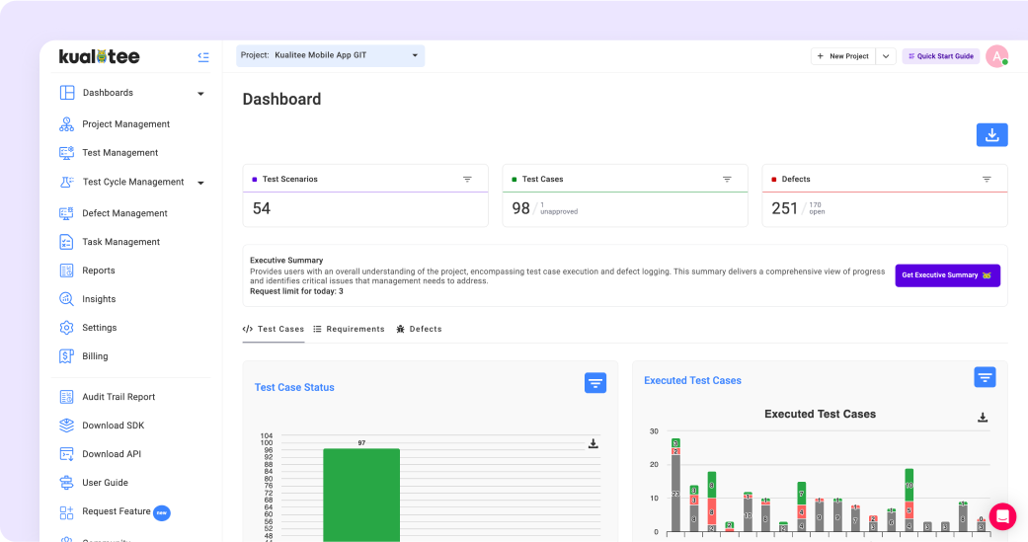Click the Insights sidebar icon

tap(67, 299)
